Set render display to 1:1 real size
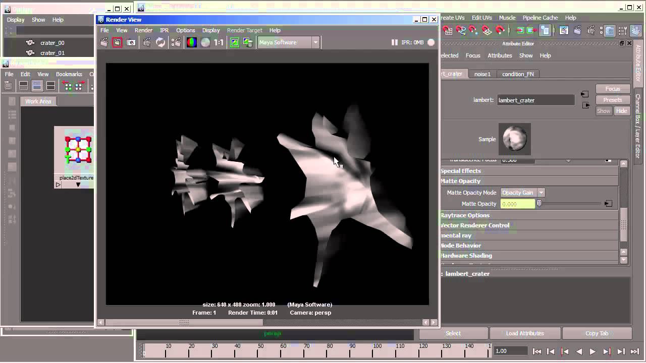Image resolution: width=646 pixels, height=363 pixels. (x=219, y=42)
